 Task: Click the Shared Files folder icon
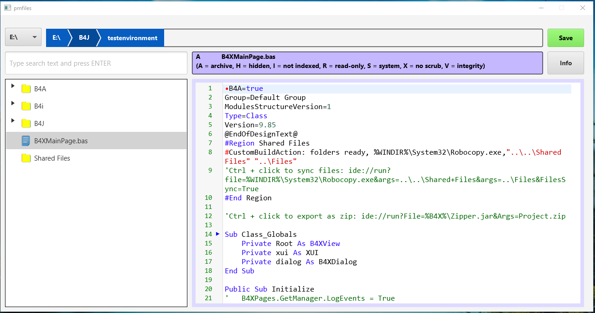click(26, 158)
